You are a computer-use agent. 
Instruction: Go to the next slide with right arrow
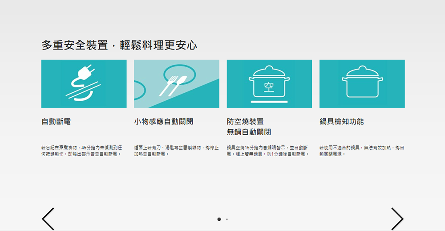point(397,219)
